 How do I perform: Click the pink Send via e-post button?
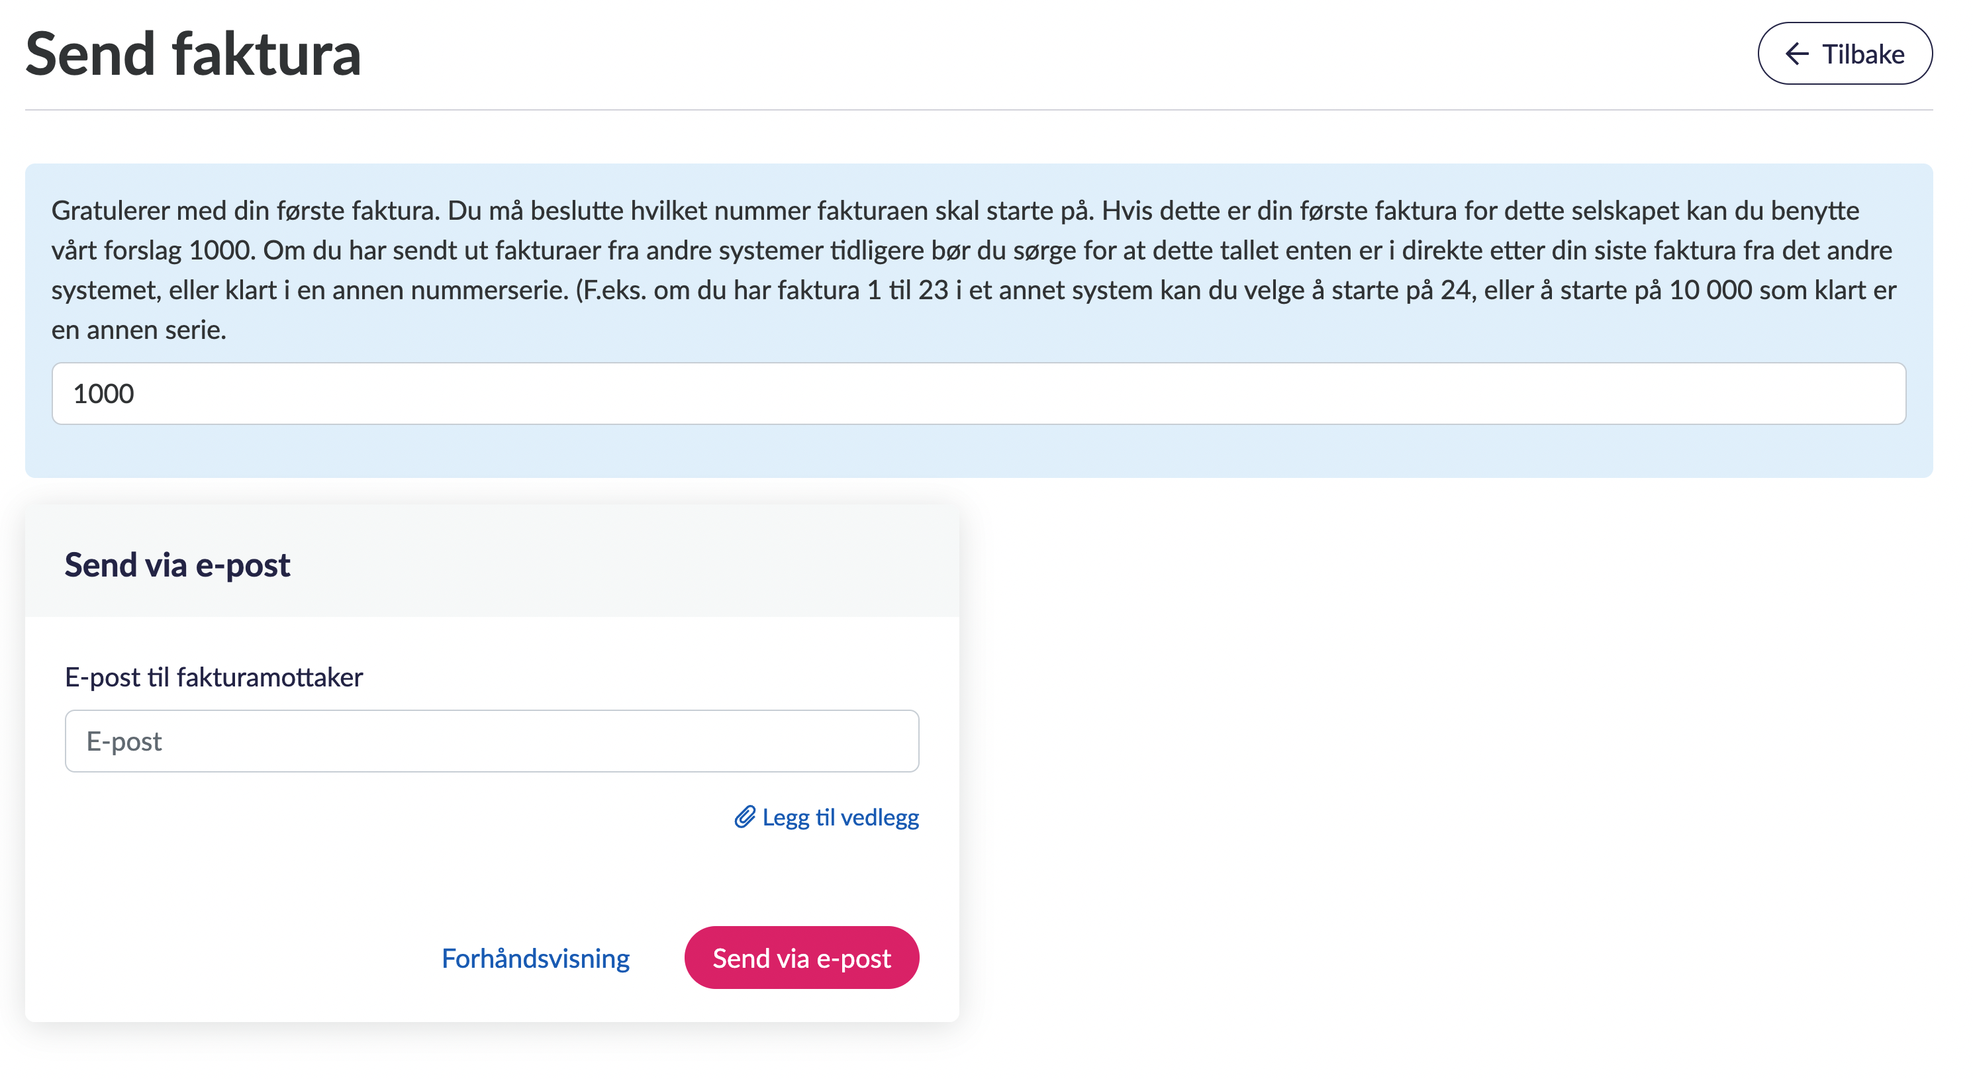801,957
